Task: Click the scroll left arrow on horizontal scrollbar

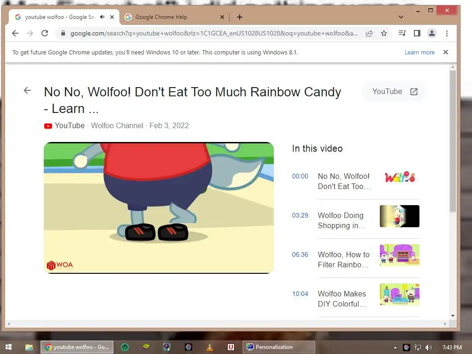Action: (9, 324)
